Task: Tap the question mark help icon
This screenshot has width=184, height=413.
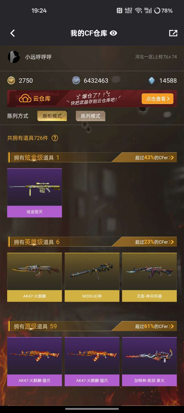Action: [55, 138]
